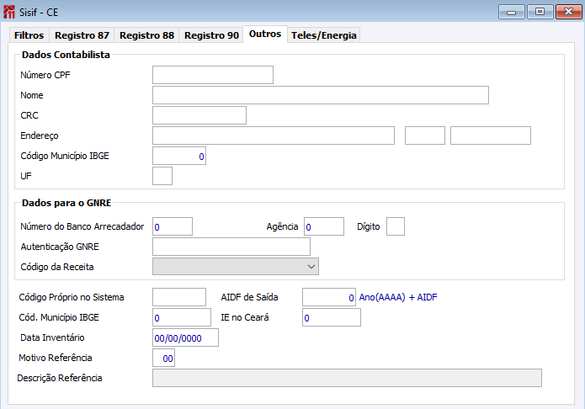Click the Descrição Referência field

click(347, 378)
